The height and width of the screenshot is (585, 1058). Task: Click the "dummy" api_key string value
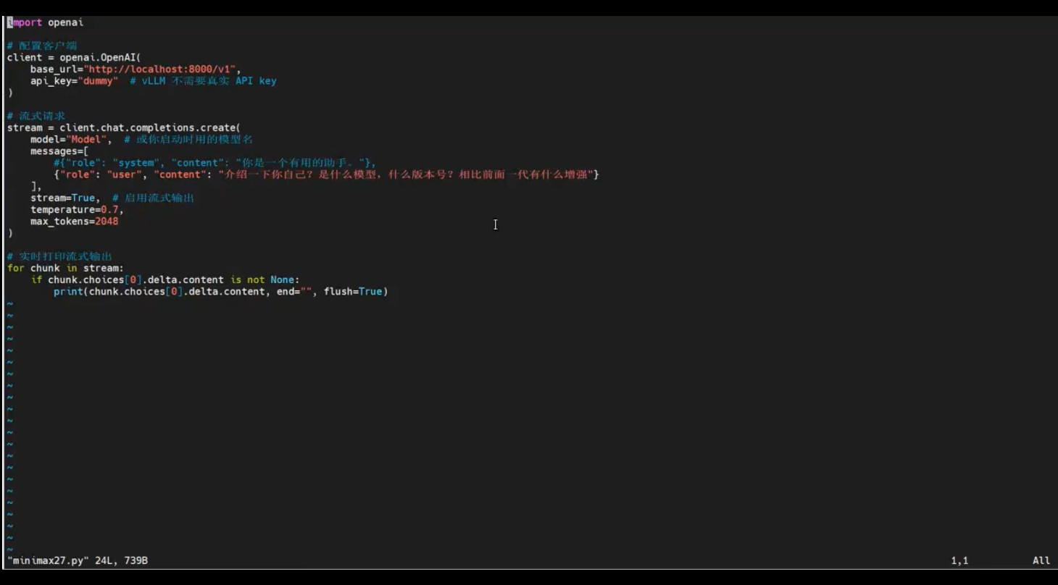pyautogui.click(x=98, y=81)
